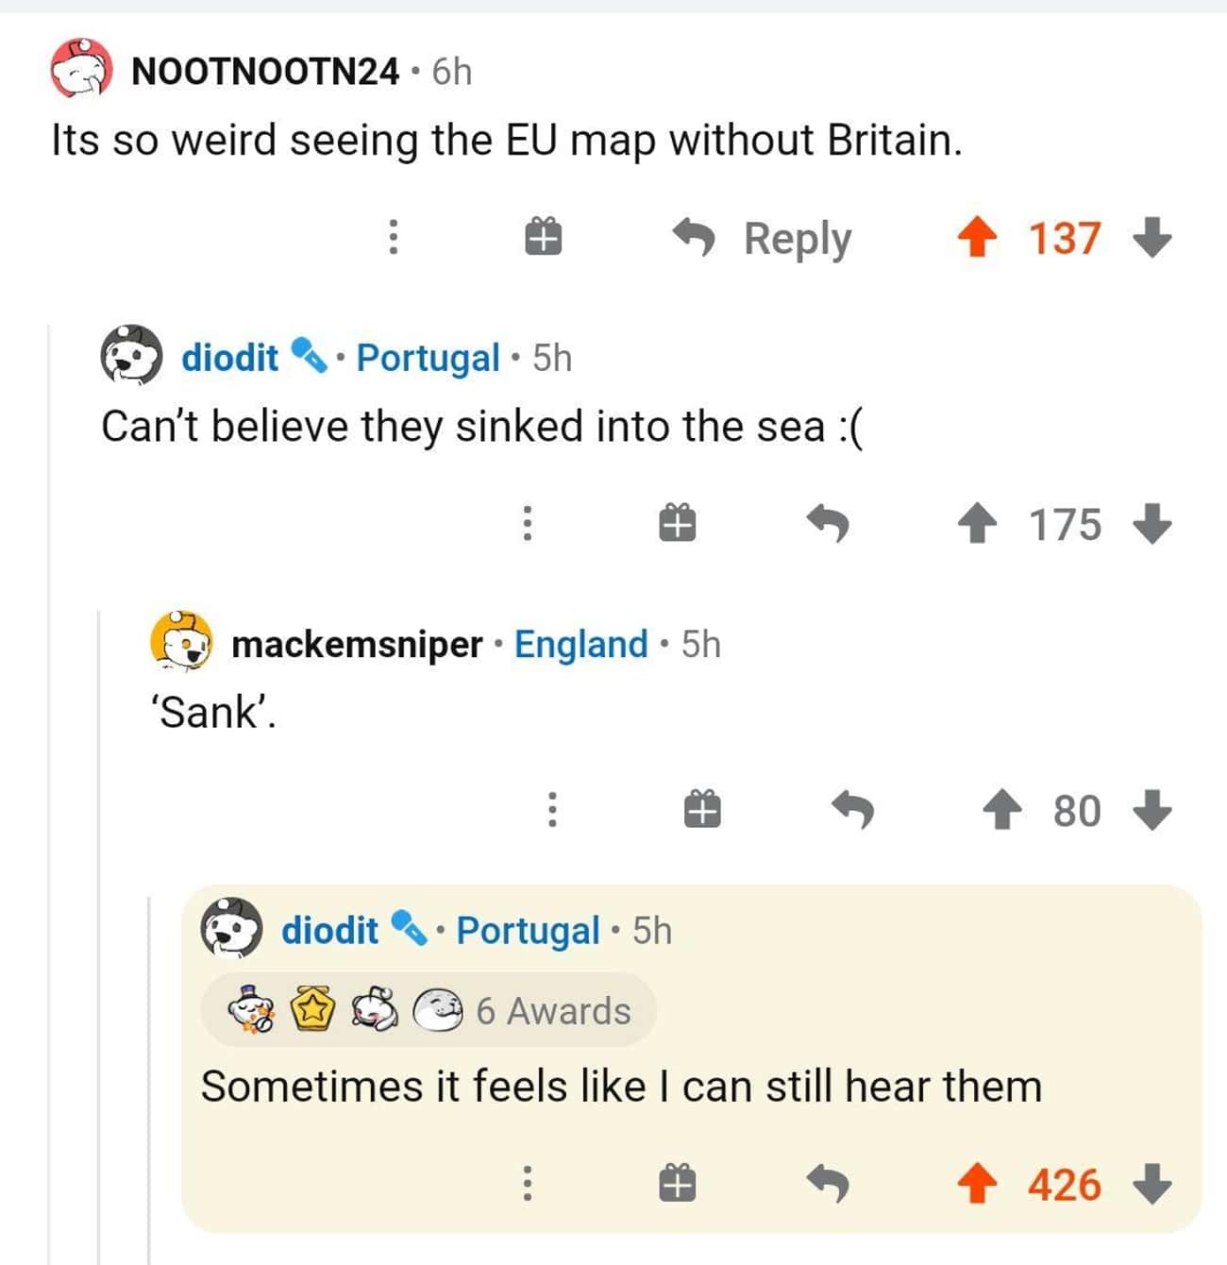
Task: Open overflow menu on mackemsniper's comment
Action: click(x=553, y=809)
